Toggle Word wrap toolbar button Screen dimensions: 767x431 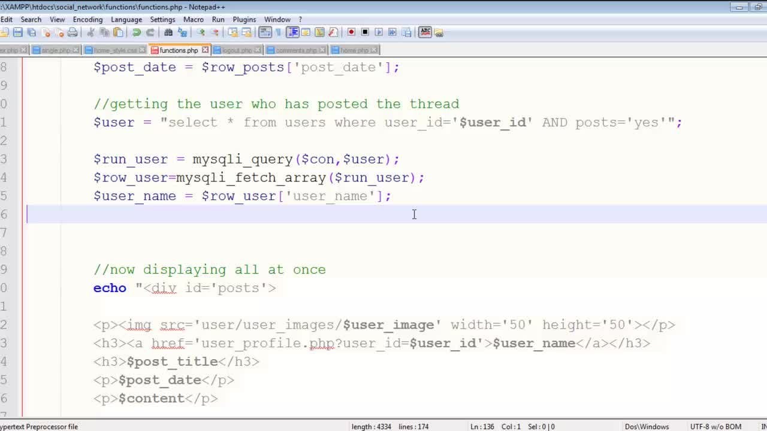coord(265,32)
